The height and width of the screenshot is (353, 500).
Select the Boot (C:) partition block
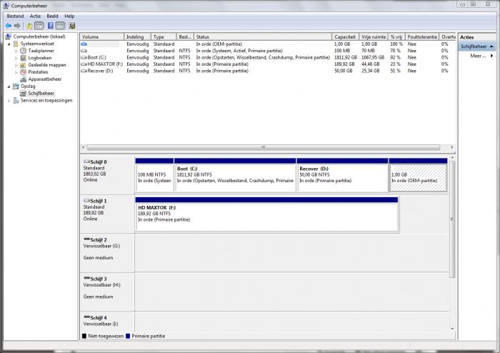(234, 176)
